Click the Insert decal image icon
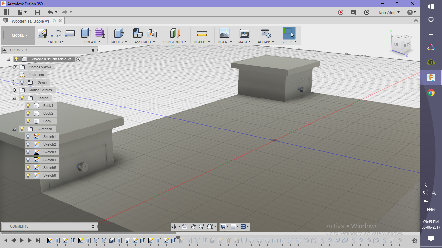Image resolution: width=442 pixels, height=248 pixels. pos(224,33)
